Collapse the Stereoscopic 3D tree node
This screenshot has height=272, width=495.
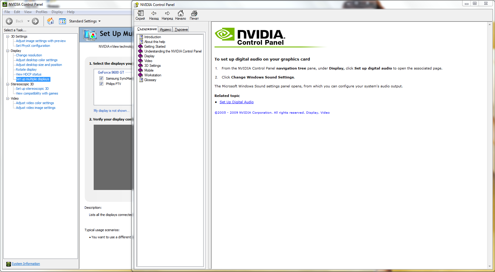(x=8, y=84)
